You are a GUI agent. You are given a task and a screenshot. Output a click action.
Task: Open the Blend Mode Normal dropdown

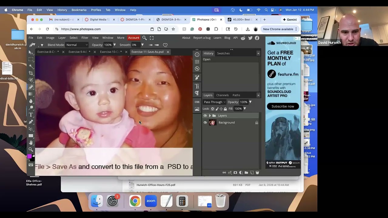[77, 45]
